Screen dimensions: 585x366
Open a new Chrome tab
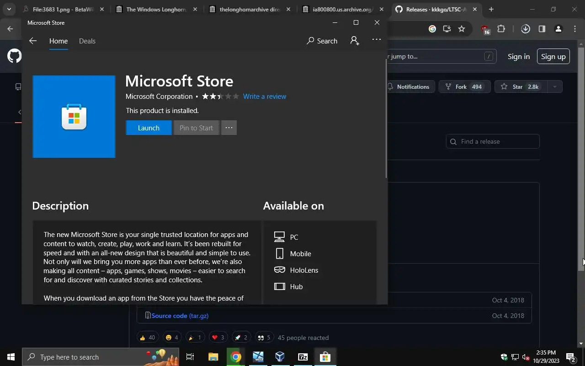coord(491,9)
